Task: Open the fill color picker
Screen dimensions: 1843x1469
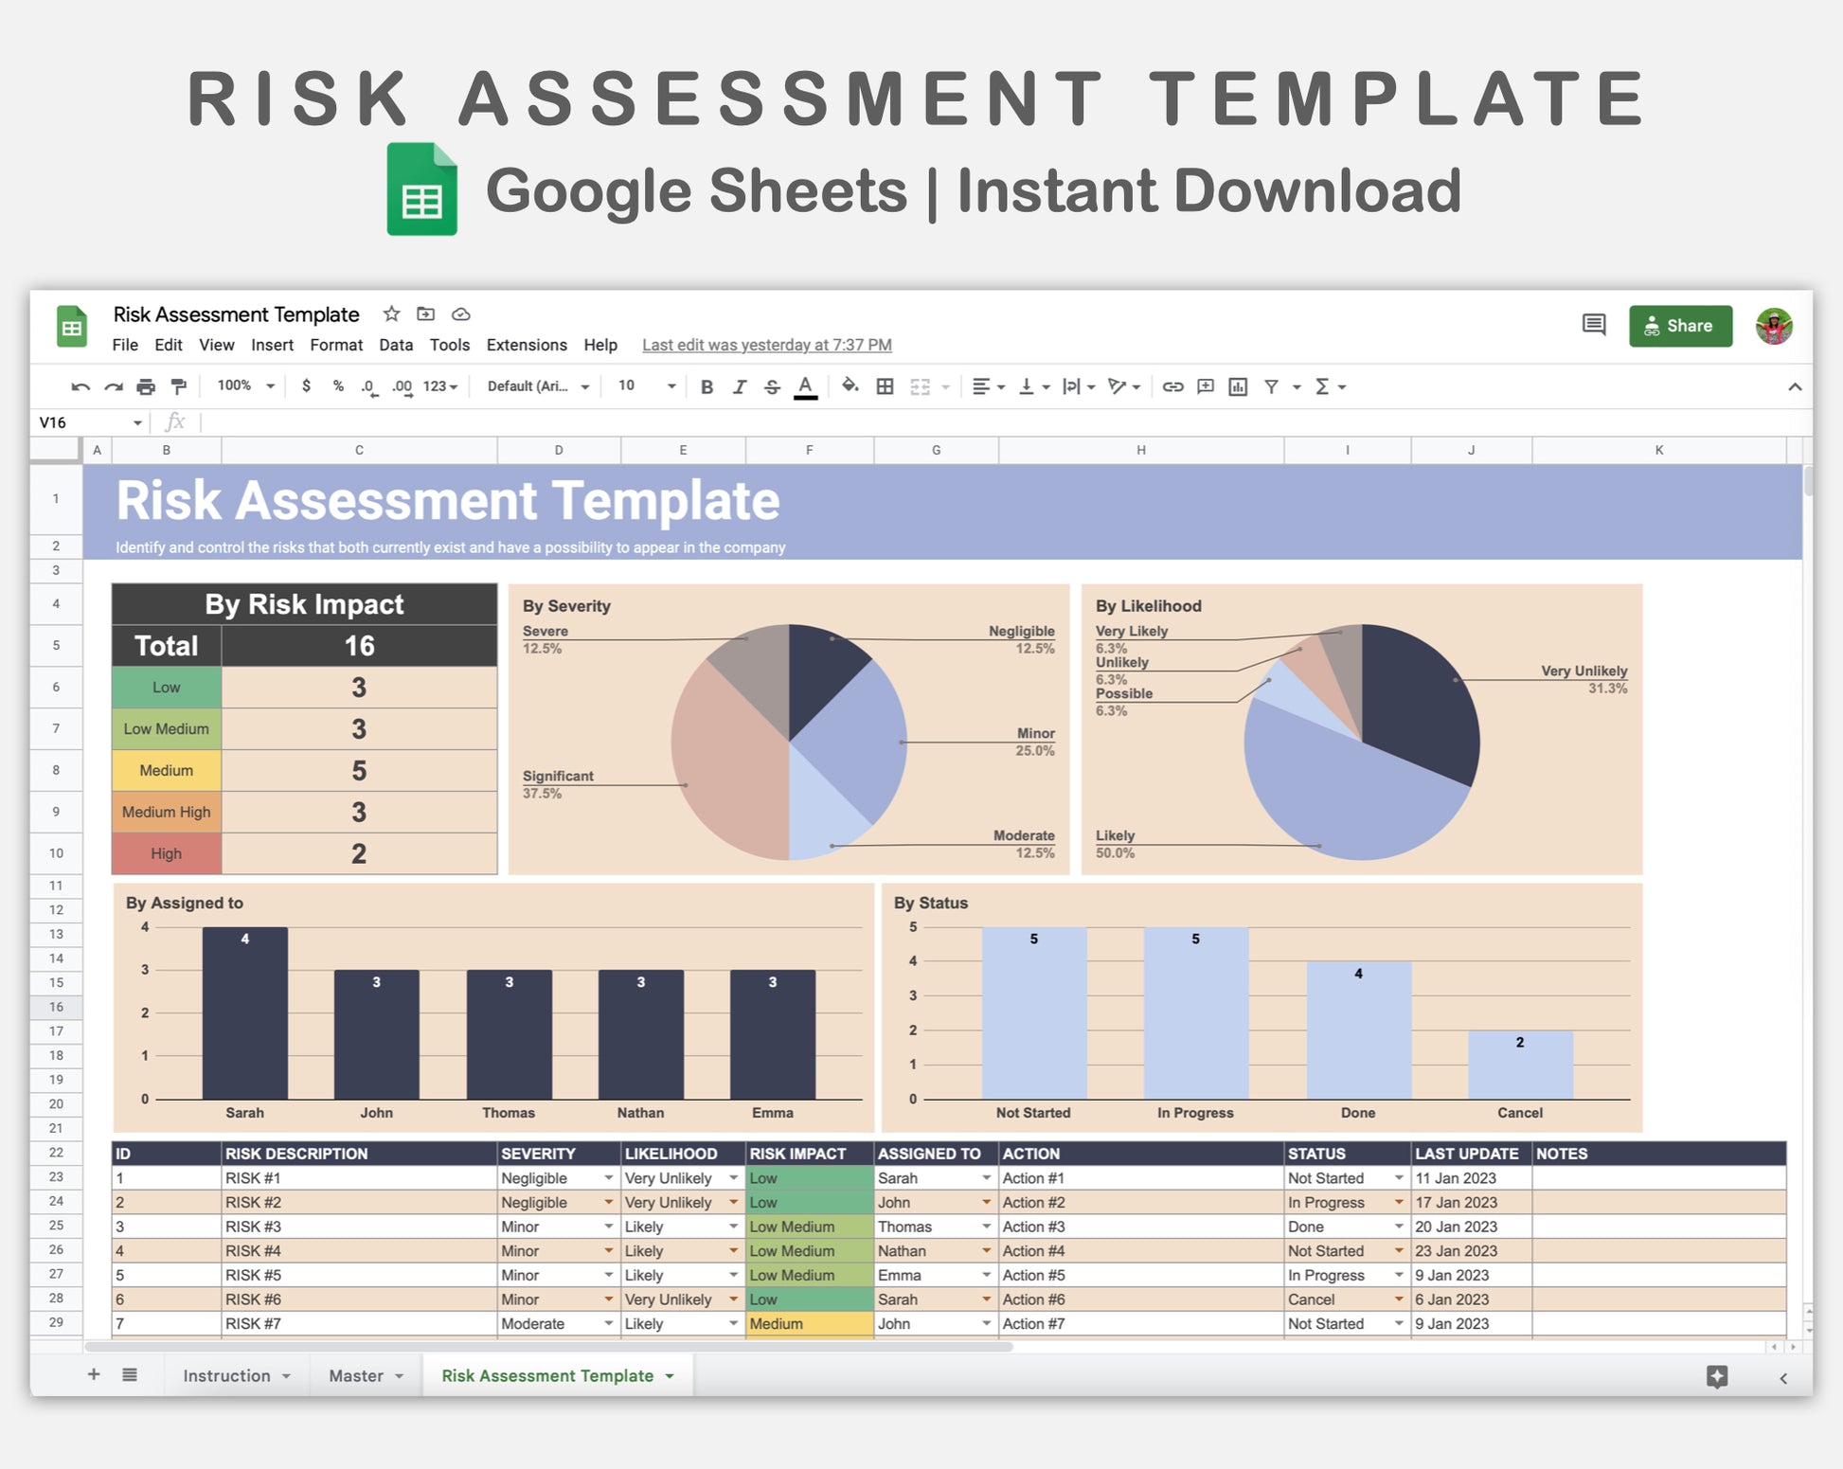Action: click(850, 385)
